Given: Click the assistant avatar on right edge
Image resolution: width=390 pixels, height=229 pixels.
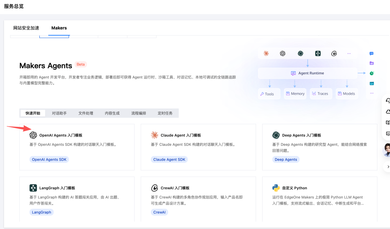Looking at the screenshot, I should pyautogui.click(x=386, y=150).
